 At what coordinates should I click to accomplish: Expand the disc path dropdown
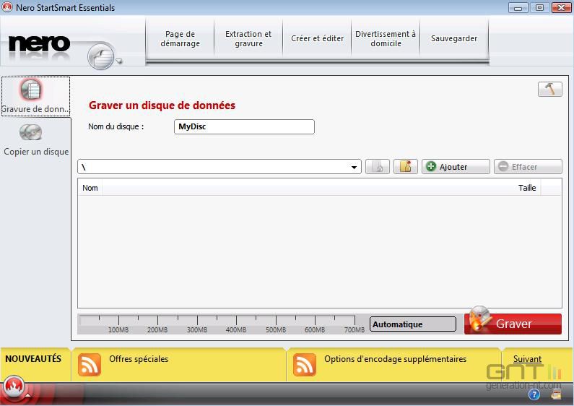click(x=354, y=167)
